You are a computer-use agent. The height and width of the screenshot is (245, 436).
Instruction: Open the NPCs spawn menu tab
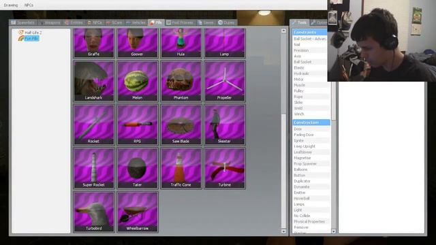coord(95,22)
